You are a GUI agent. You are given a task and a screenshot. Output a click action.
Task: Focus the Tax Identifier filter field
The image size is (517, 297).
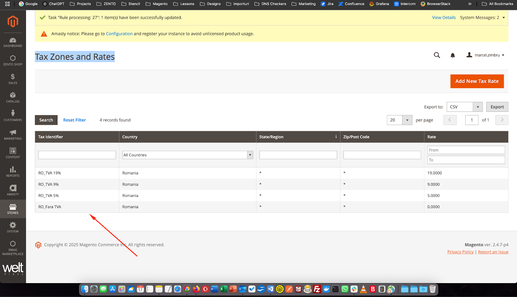(x=77, y=155)
